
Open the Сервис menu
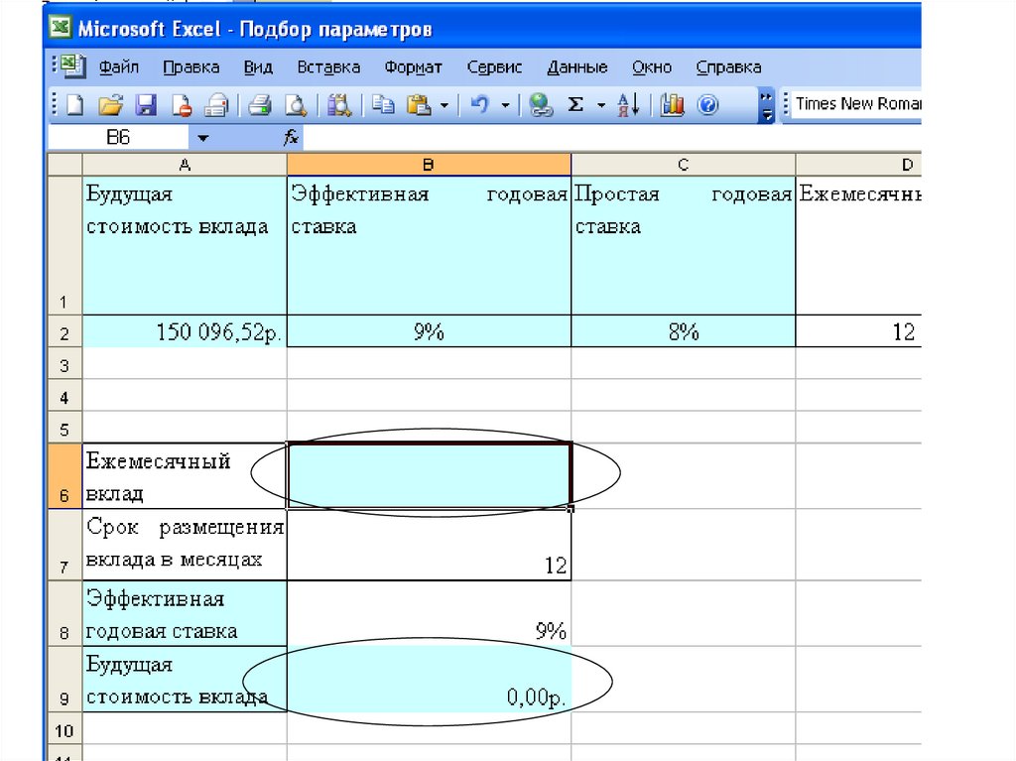(x=494, y=67)
